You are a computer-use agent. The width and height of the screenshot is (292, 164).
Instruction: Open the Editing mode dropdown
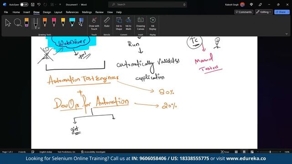pos(264,12)
